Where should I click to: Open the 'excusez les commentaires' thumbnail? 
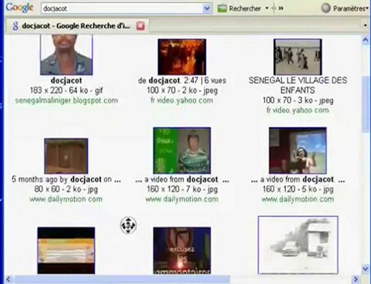(182, 250)
